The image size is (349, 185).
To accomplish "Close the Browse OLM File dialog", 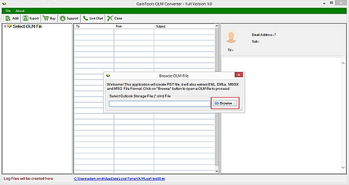I will [239, 75].
